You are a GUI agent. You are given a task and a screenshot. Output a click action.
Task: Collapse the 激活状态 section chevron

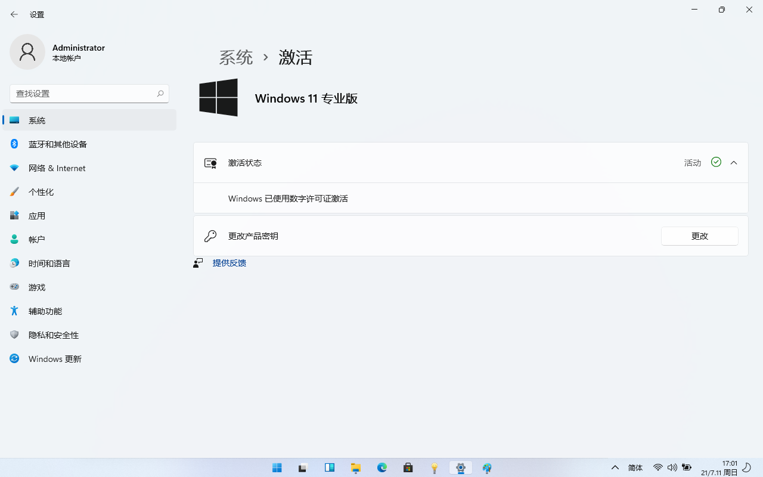coord(734,163)
